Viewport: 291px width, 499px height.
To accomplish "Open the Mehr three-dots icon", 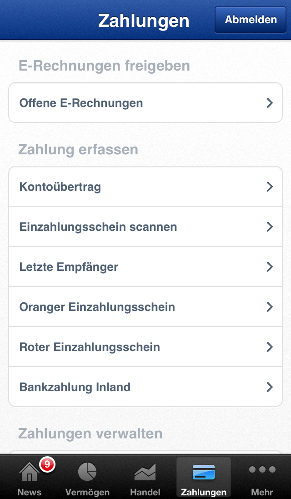I will (262, 469).
